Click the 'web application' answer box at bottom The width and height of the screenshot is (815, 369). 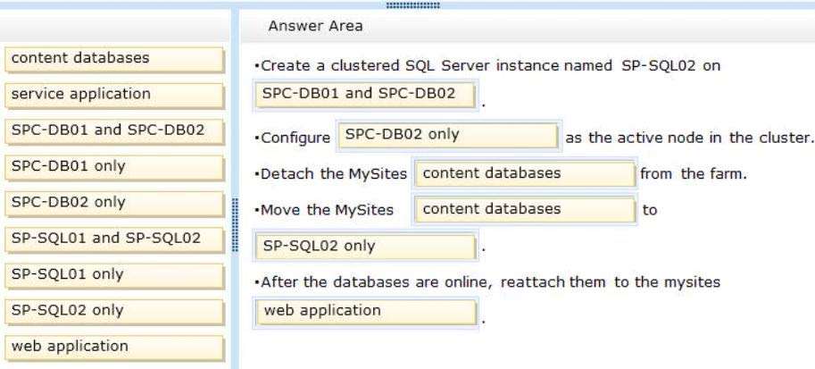click(367, 312)
